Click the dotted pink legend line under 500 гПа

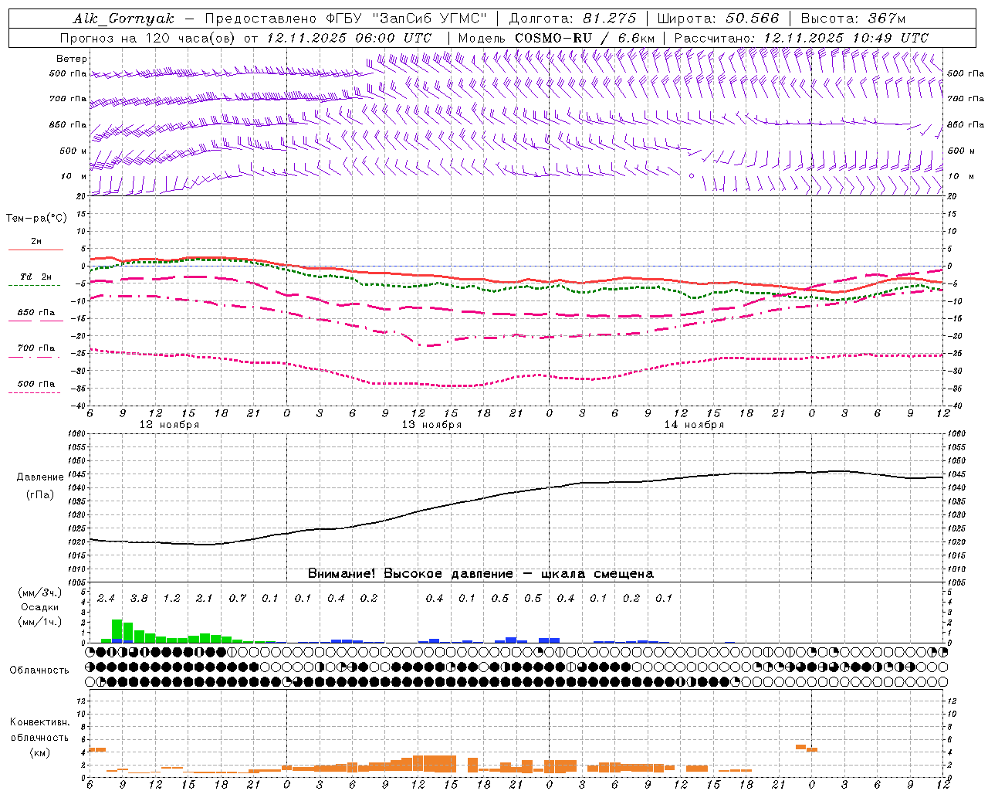(x=35, y=392)
